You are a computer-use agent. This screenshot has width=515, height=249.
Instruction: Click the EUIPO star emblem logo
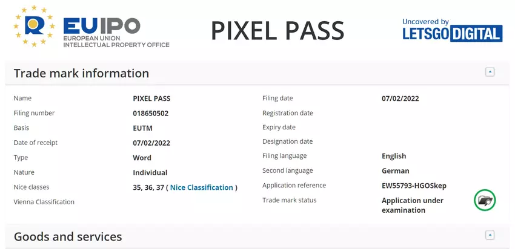(36, 27)
